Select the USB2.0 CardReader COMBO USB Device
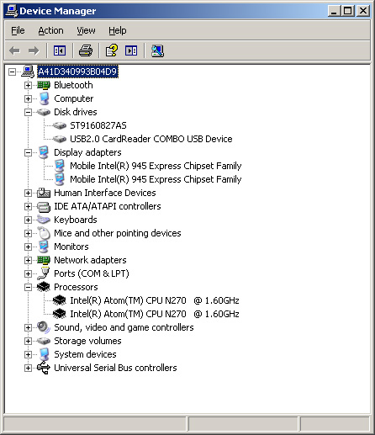The image size is (375, 435). click(x=151, y=139)
